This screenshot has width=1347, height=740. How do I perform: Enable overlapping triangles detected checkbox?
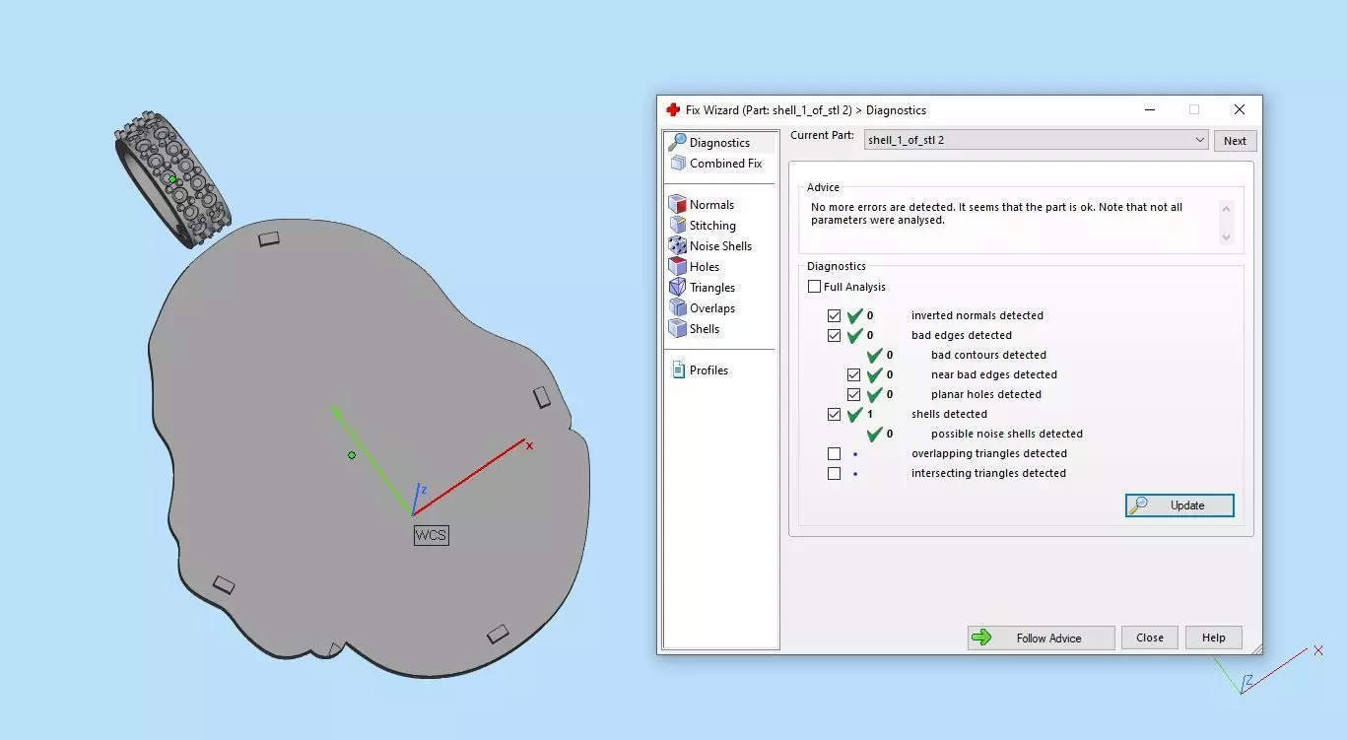(835, 453)
